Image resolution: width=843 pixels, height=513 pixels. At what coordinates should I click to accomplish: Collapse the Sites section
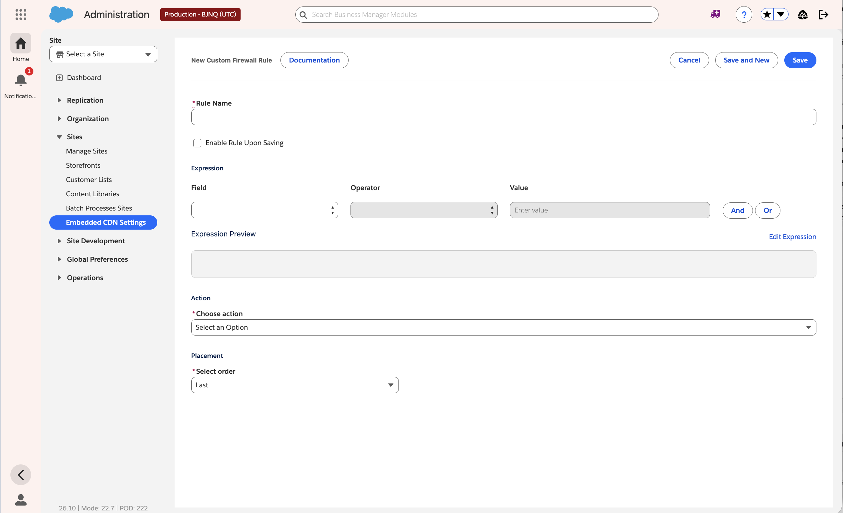click(59, 137)
